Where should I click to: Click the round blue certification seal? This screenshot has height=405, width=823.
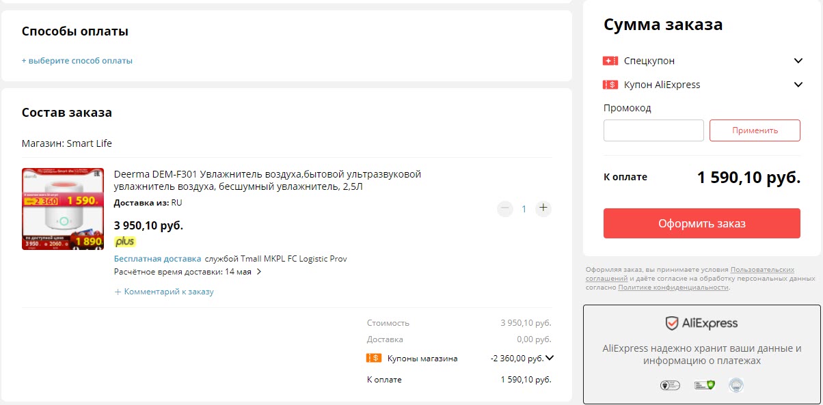pyautogui.click(x=736, y=385)
